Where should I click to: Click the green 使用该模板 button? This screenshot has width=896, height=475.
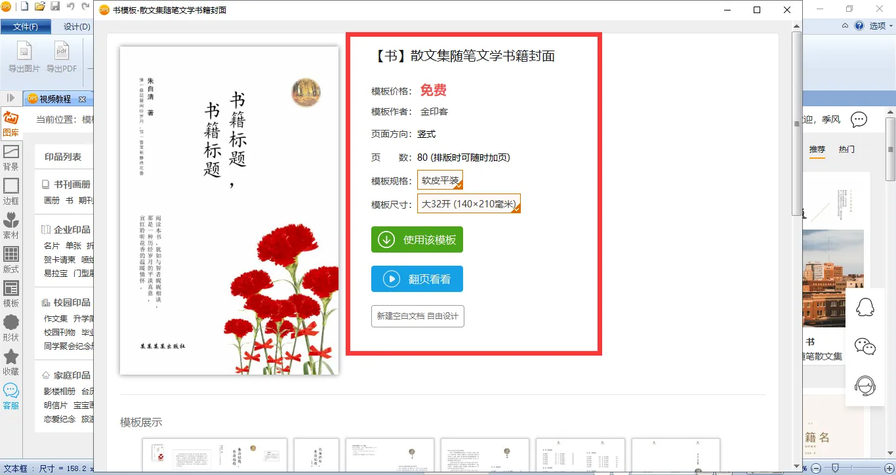[x=417, y=239]
